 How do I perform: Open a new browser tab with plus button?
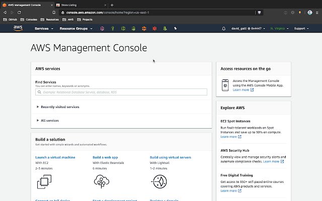tap(112, 5)
